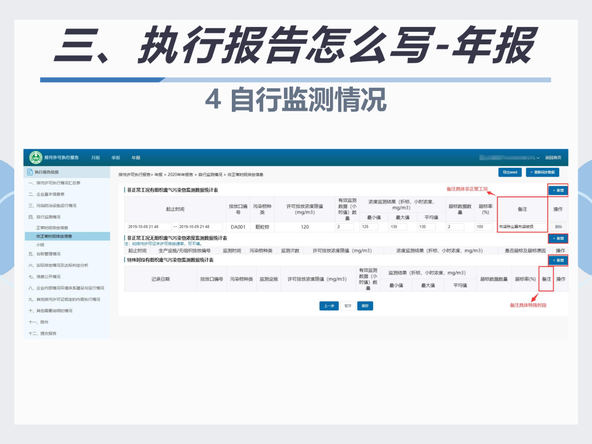Screen dimensions: 592x444
Task: Click the 上一步 button
Action: click(x=329, y=306)
